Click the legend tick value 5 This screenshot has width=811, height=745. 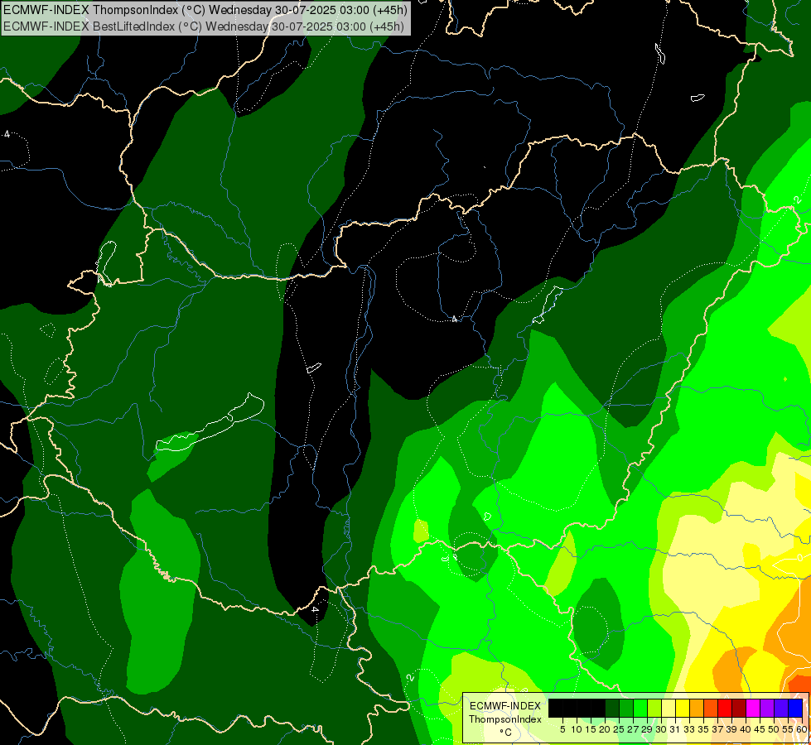click(562, 729)
